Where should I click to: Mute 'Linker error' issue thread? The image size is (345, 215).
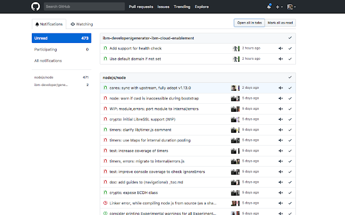[280, 203]
